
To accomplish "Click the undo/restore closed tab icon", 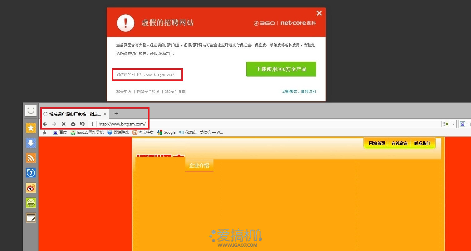I will point(82,124).
